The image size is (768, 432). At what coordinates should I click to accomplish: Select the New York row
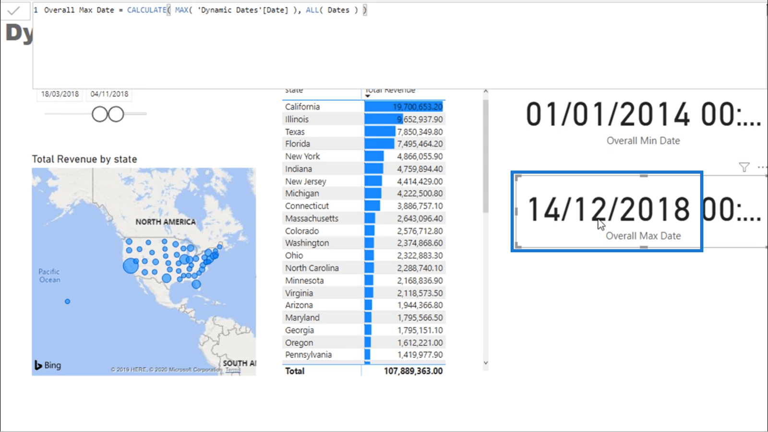click(364, 156)
